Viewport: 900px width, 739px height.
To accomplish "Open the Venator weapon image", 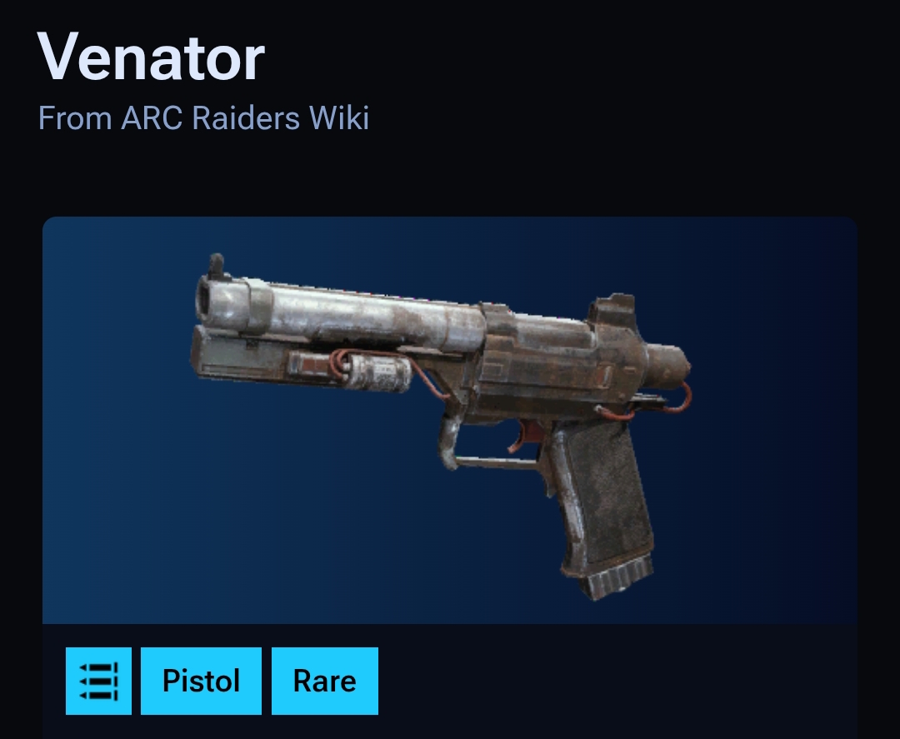I will tap(442, 427).
